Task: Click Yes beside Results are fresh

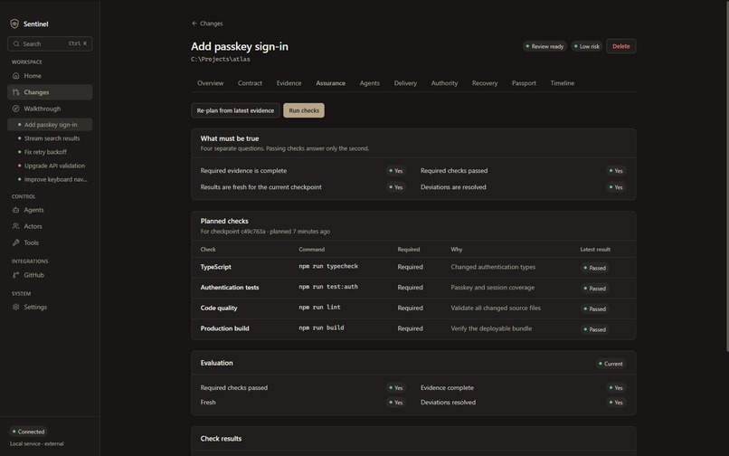Action: click(x=395, y=187)
